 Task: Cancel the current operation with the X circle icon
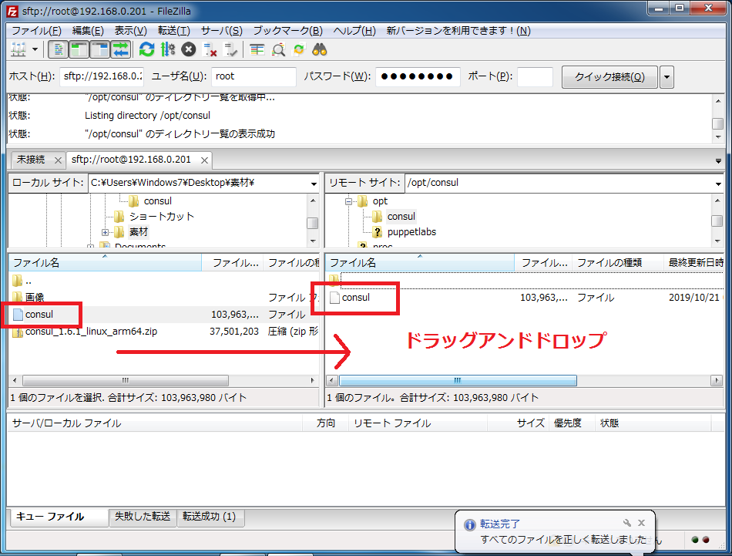189,49
